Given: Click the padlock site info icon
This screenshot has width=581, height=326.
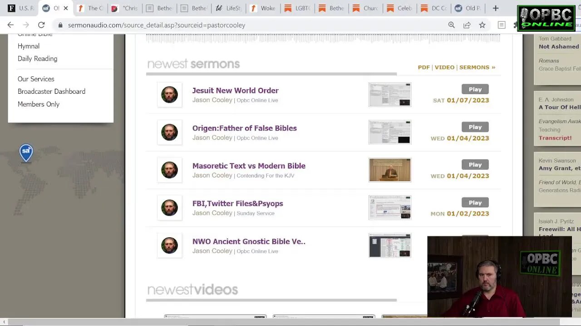Looking at the screenshot, I should pyautogui.click(x=60, y=25).
